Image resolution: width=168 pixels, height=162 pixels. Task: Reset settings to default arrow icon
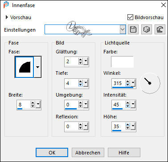pyautogui.click(x=160, y=29)
